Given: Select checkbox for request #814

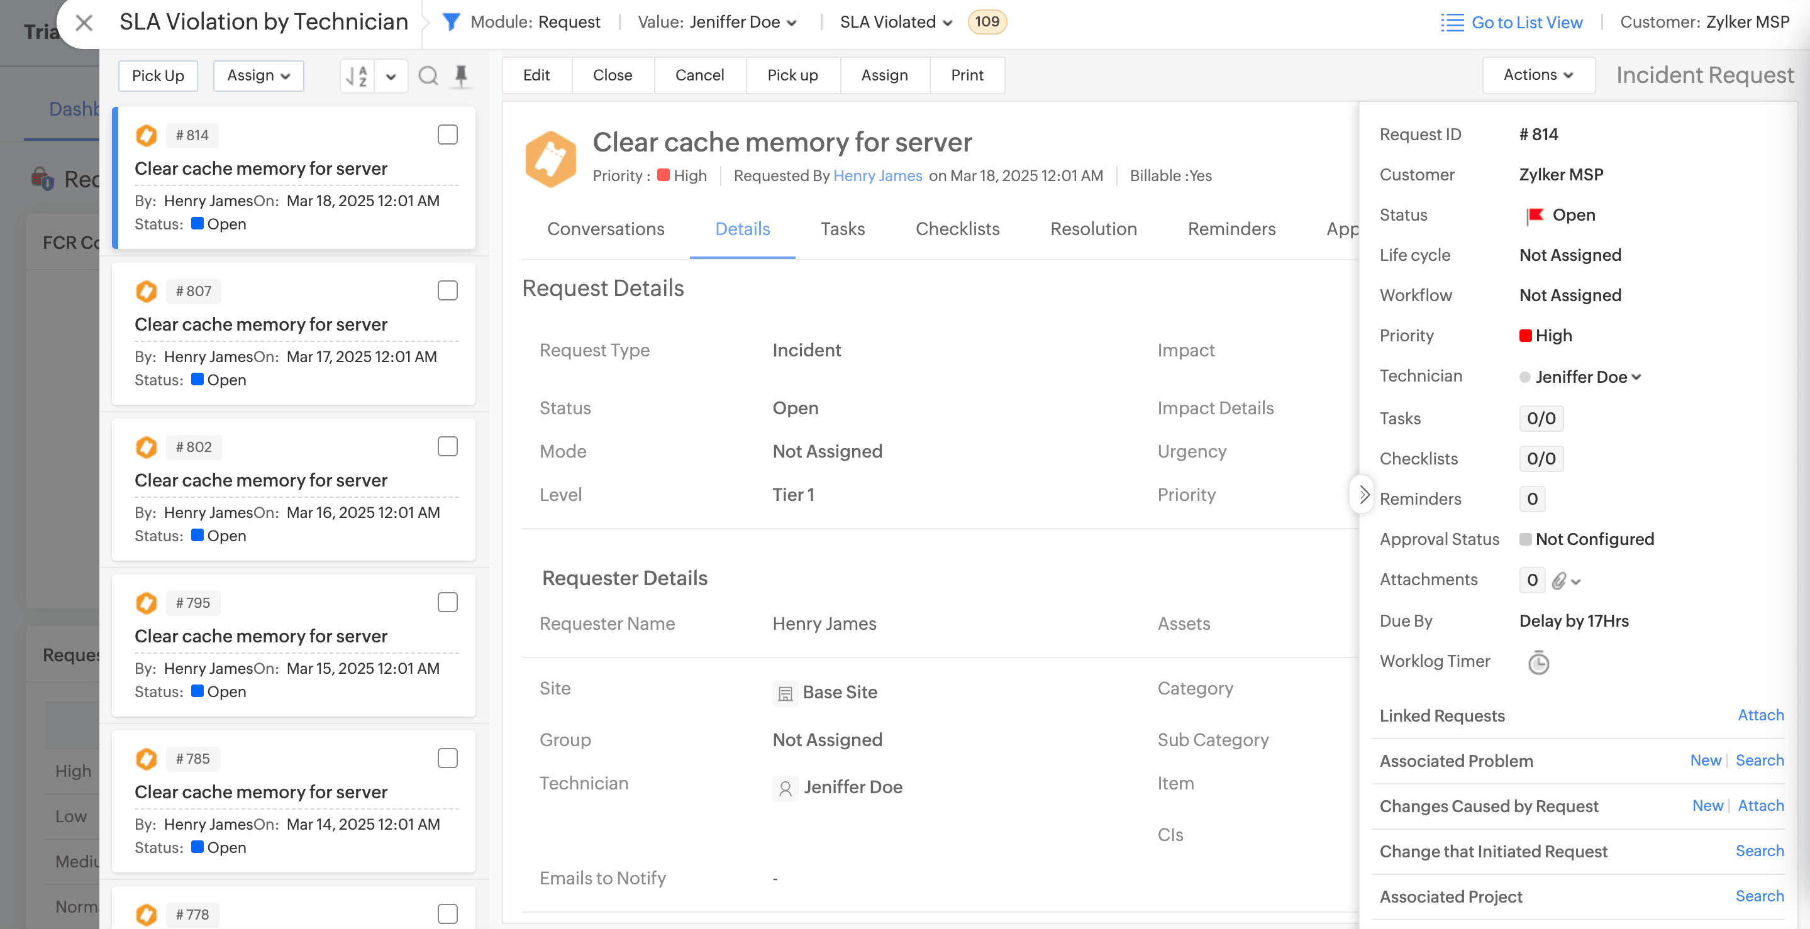Looking at the screenshot, I should click(x=448, y=135).
